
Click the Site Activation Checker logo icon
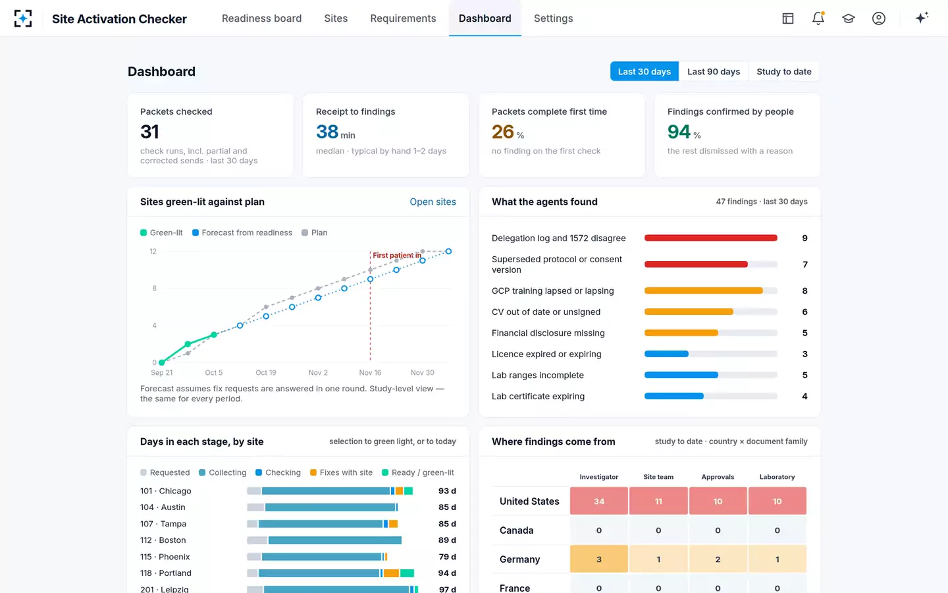click(x=23, y=18)
